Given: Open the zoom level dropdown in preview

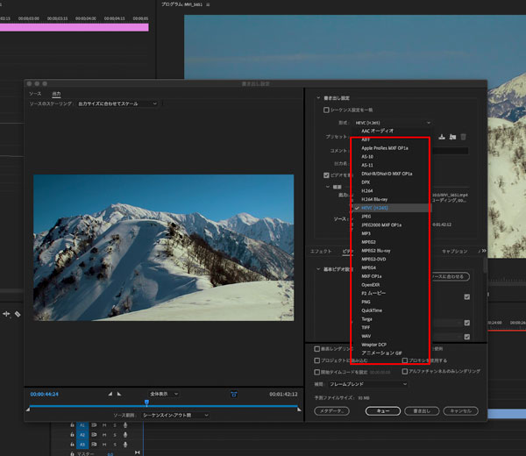Looking at the screenshot, I should 164,394.
